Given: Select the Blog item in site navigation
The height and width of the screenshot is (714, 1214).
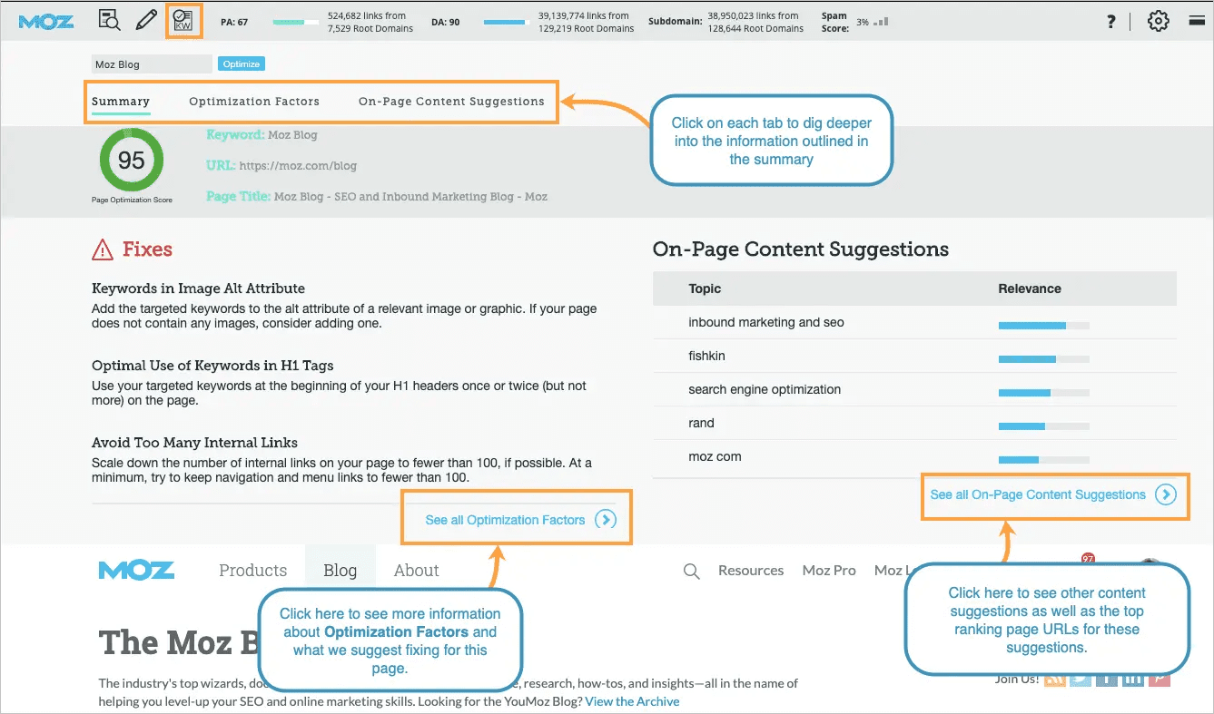Looking at the screenshot, I should coord(340,571).
